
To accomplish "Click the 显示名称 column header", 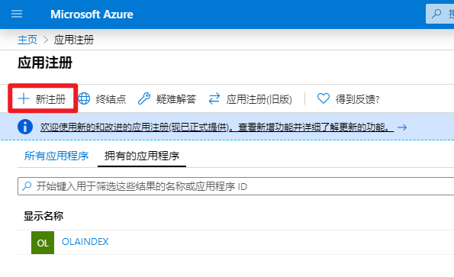I will (43, 216).
